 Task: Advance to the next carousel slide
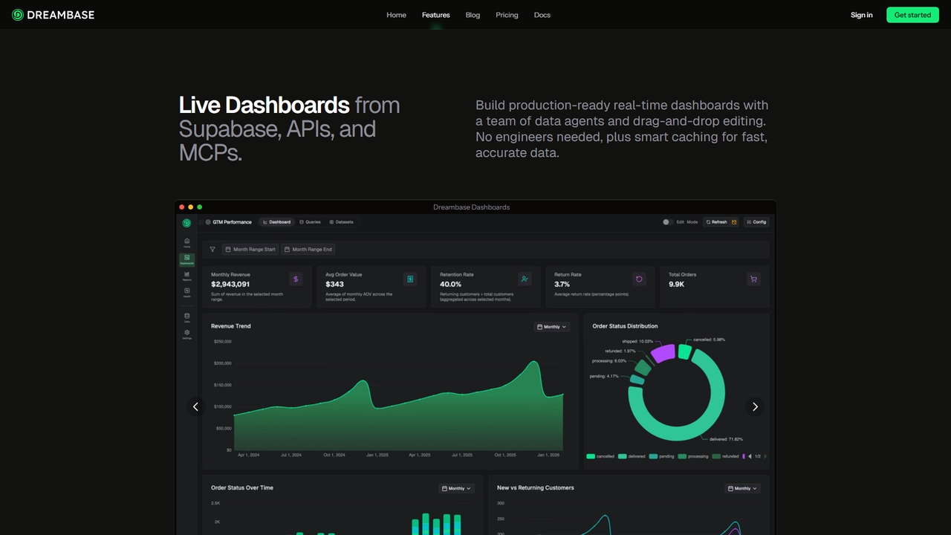click(x=755, y=406)
